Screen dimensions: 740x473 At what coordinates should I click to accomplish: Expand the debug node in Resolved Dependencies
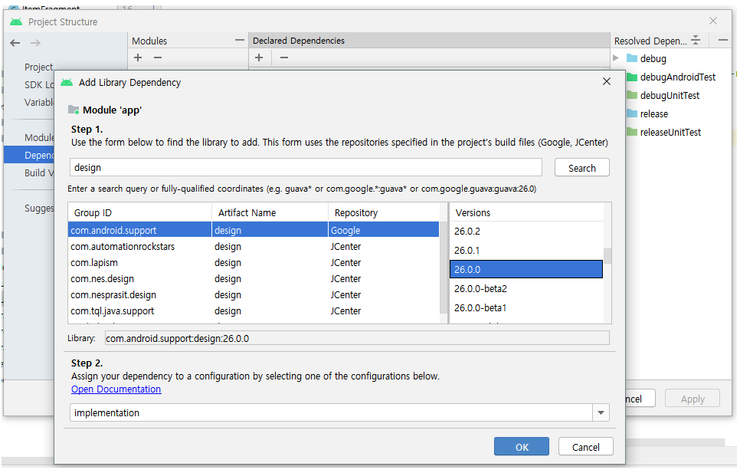[616, 58]
